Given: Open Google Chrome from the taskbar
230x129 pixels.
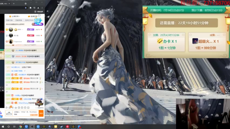Looking at the screenshot, I should click(20, 126).
